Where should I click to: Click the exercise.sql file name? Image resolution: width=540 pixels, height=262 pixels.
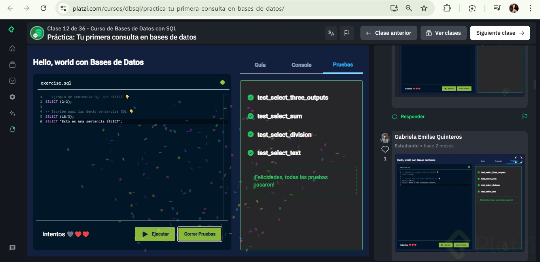56,83
